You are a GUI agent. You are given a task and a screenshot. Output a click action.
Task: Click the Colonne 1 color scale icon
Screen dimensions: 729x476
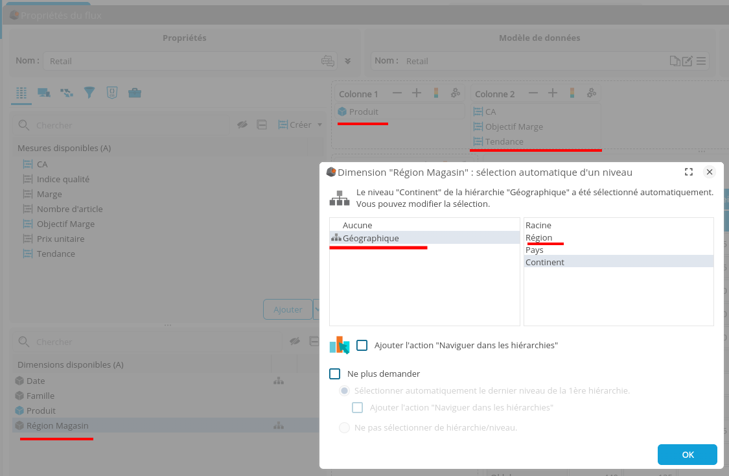pyautogui.click(x=436, y=93)
